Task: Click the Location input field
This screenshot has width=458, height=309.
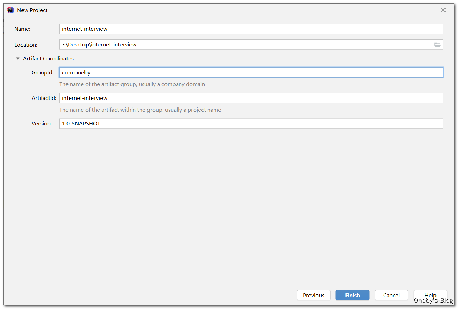Action: [251, 45]
